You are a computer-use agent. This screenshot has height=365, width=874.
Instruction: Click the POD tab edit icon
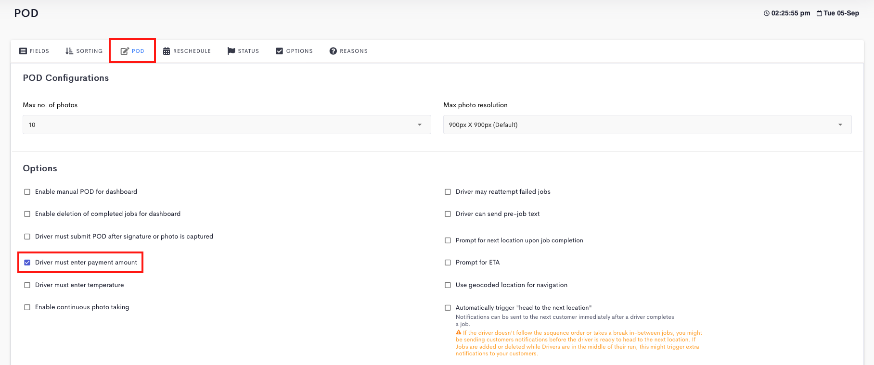(125, 51)
